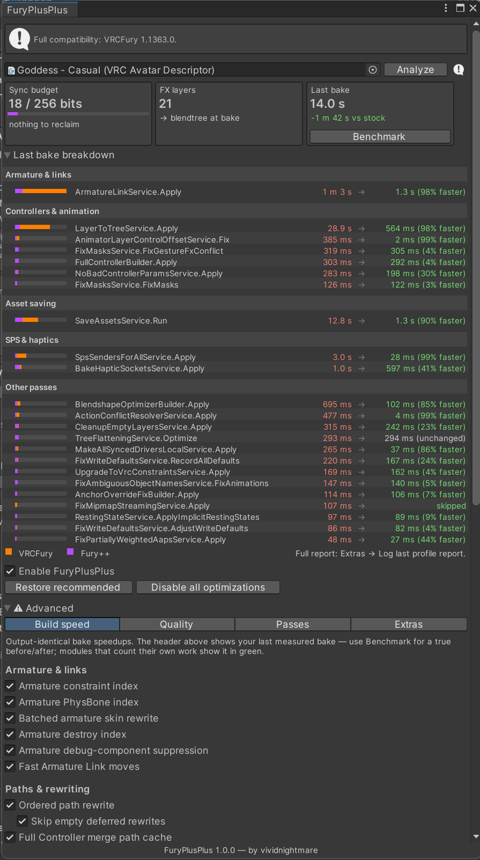Maximize the FuryPlusPlus window
480x860 pixels.
click(460, 8)
